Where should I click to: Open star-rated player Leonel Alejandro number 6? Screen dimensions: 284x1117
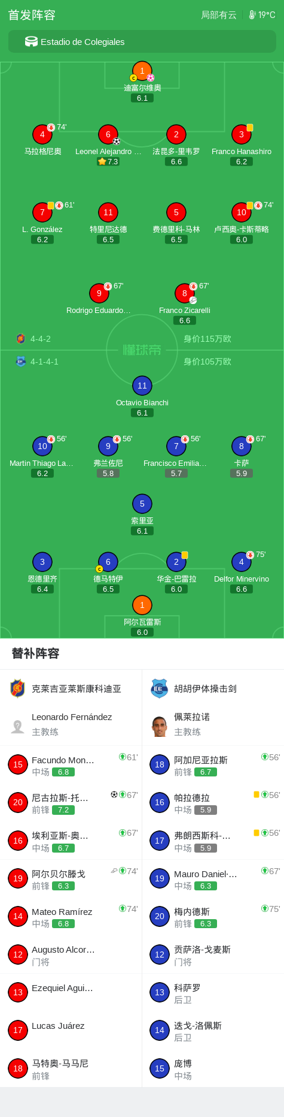point(108,134)
